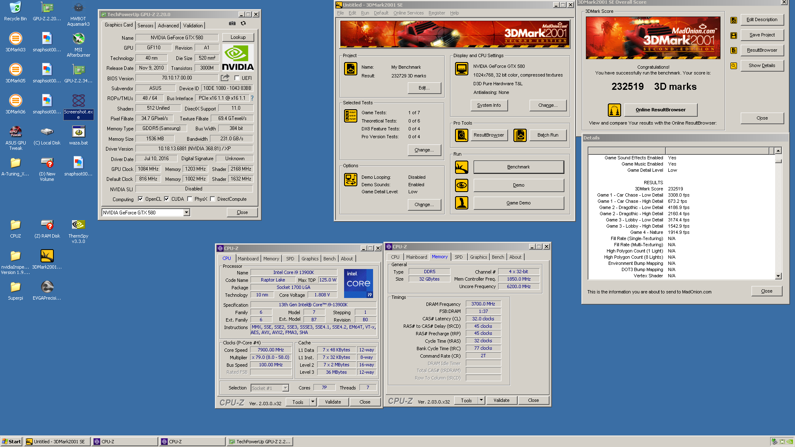Open the Run menu in 3DMark2001
The width and height of the screenshot is (795, 447).
click(365, 13)
